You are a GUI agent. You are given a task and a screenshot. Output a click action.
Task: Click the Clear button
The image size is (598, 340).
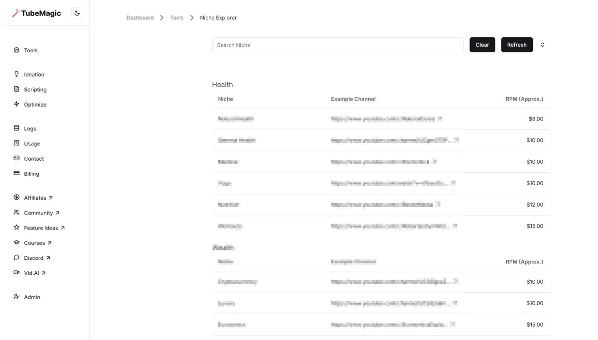click(x=482, y=45)
